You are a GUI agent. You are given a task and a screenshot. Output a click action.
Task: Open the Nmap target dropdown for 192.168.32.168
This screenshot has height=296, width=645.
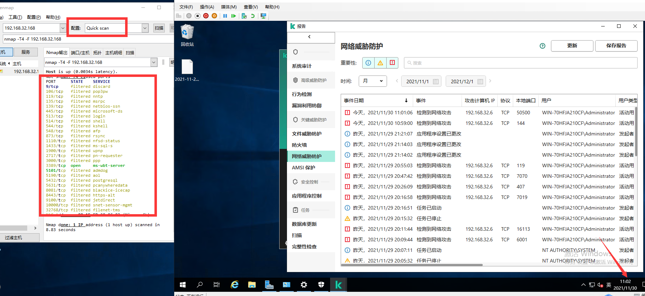click(x=63, y=28)
